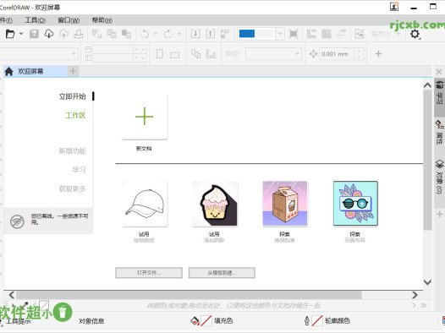Click the Open folder icon in toolbar
The image size is (445, 333).
(x=10, y=34)
